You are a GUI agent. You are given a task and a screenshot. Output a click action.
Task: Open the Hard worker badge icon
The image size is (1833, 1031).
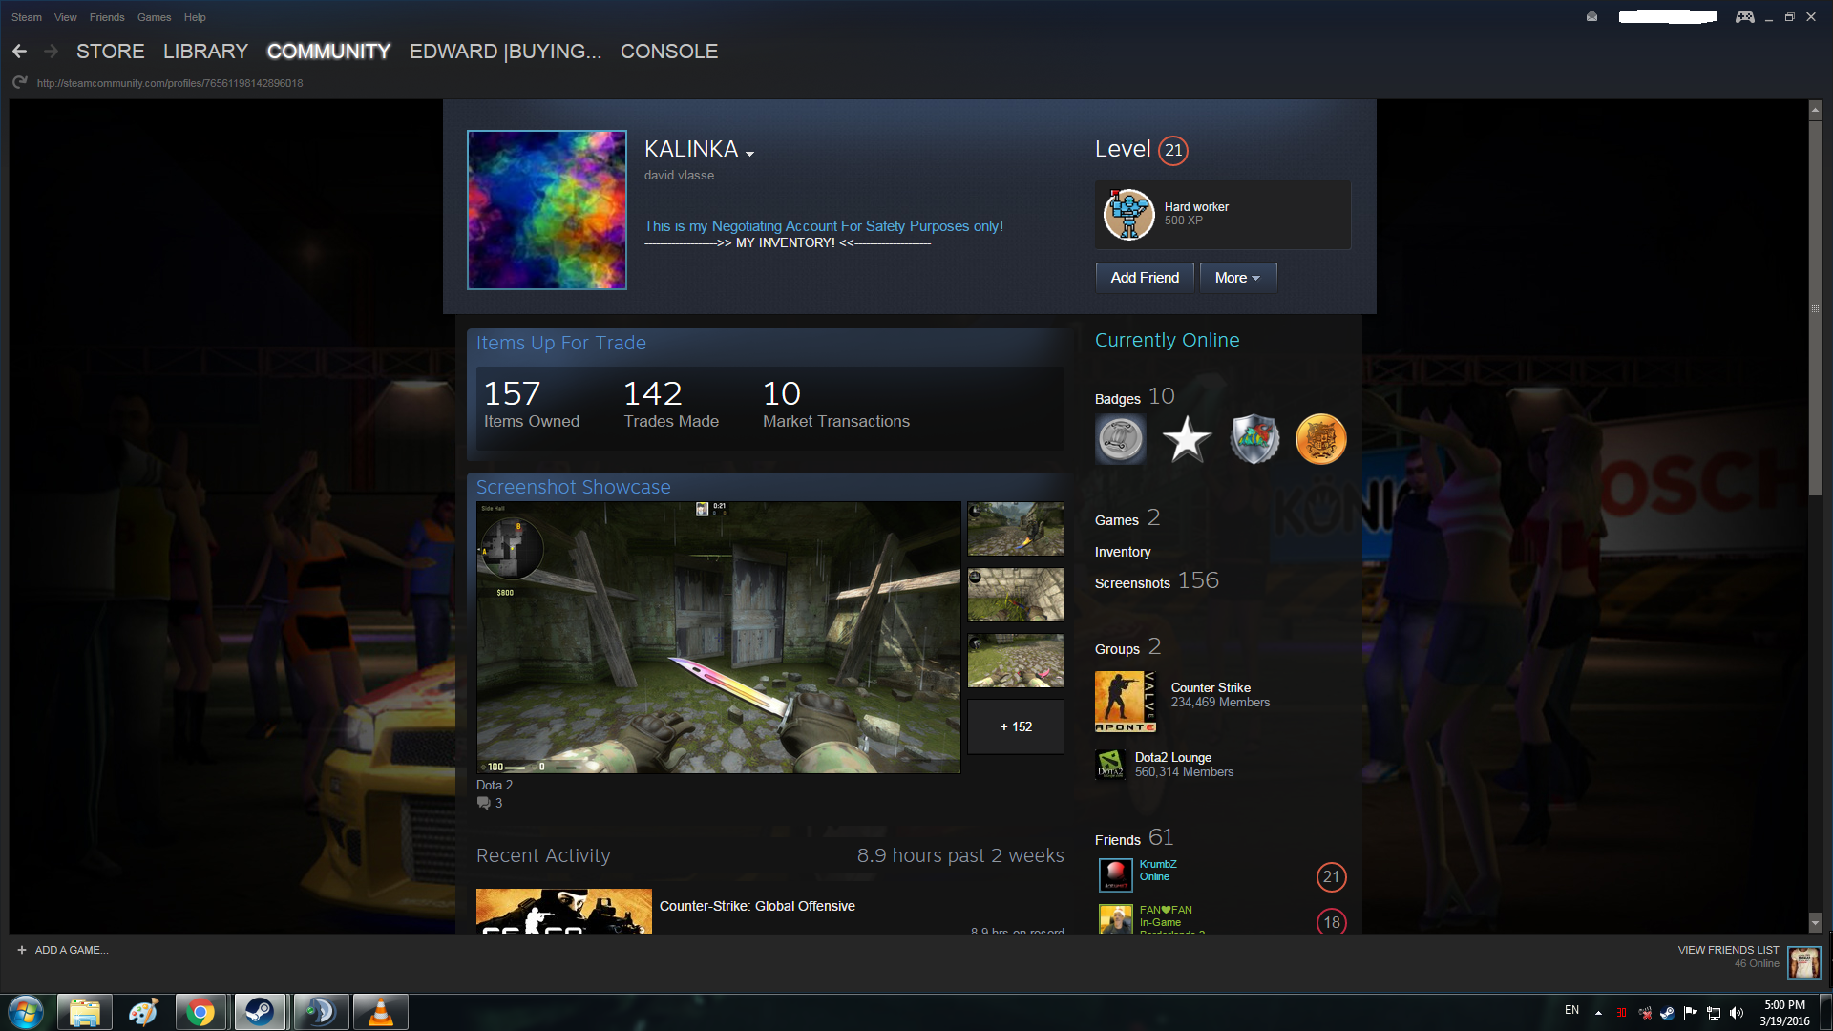1129,215
